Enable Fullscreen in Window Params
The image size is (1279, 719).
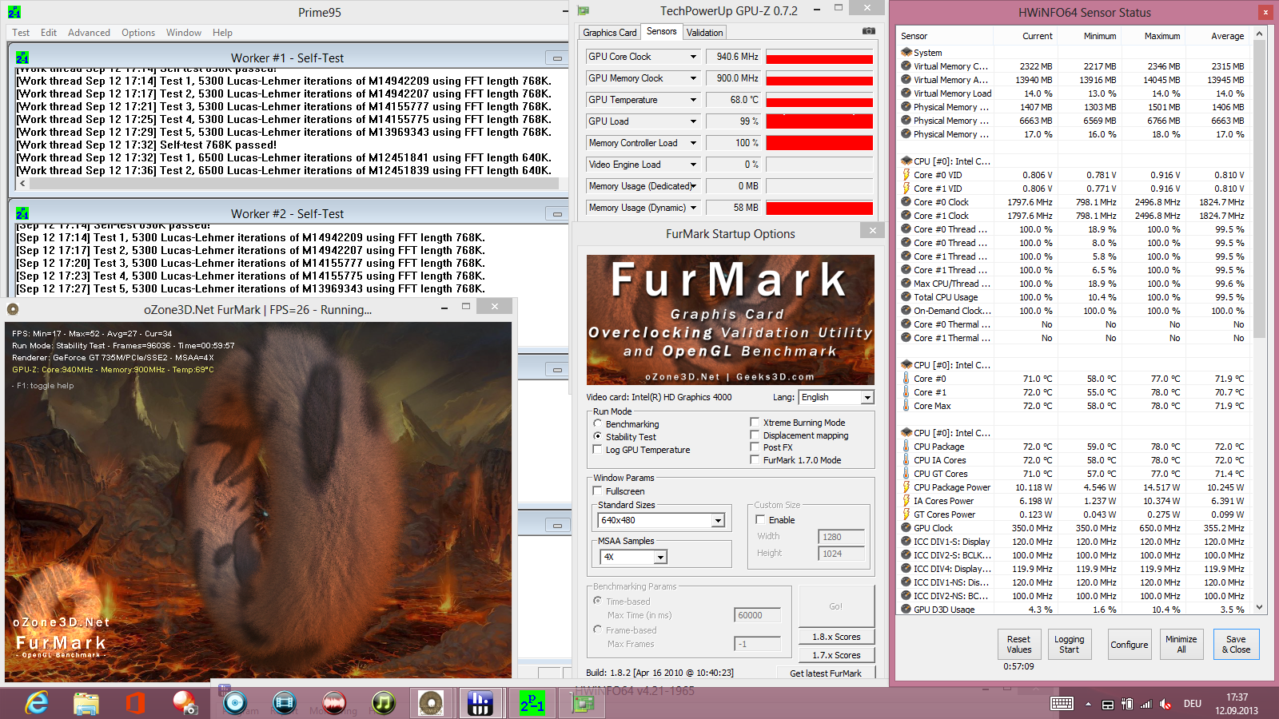[597, 491]
